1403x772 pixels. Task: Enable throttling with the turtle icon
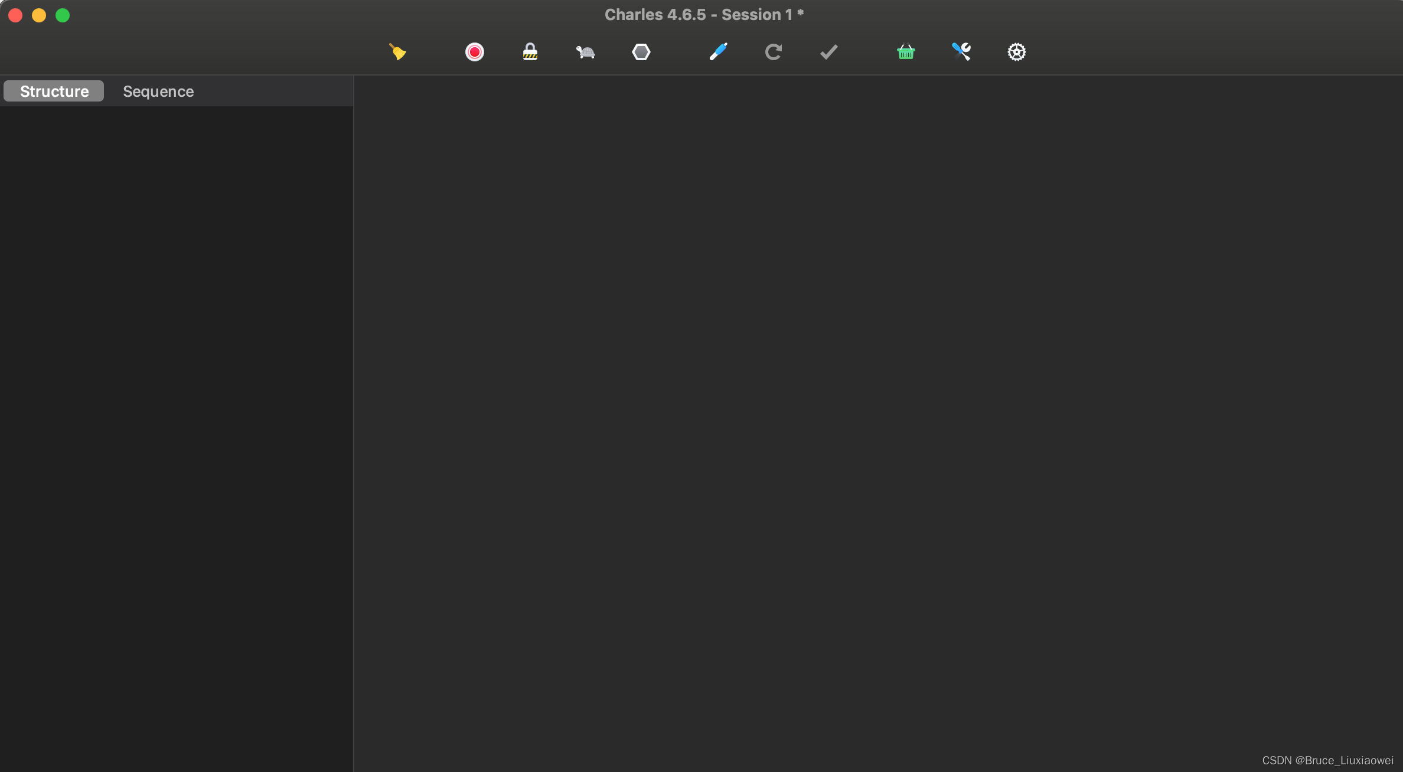click(585, 53)
